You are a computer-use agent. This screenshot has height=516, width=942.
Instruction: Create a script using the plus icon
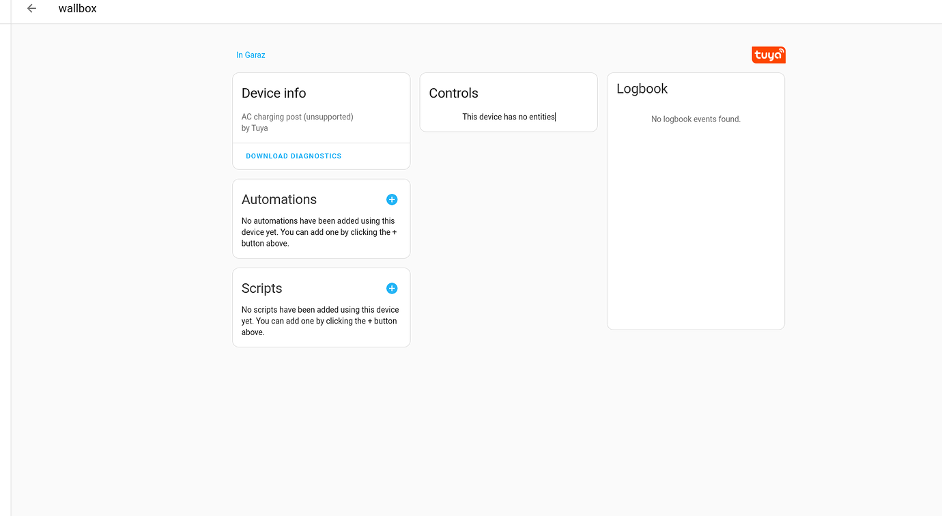pos(392,288)
